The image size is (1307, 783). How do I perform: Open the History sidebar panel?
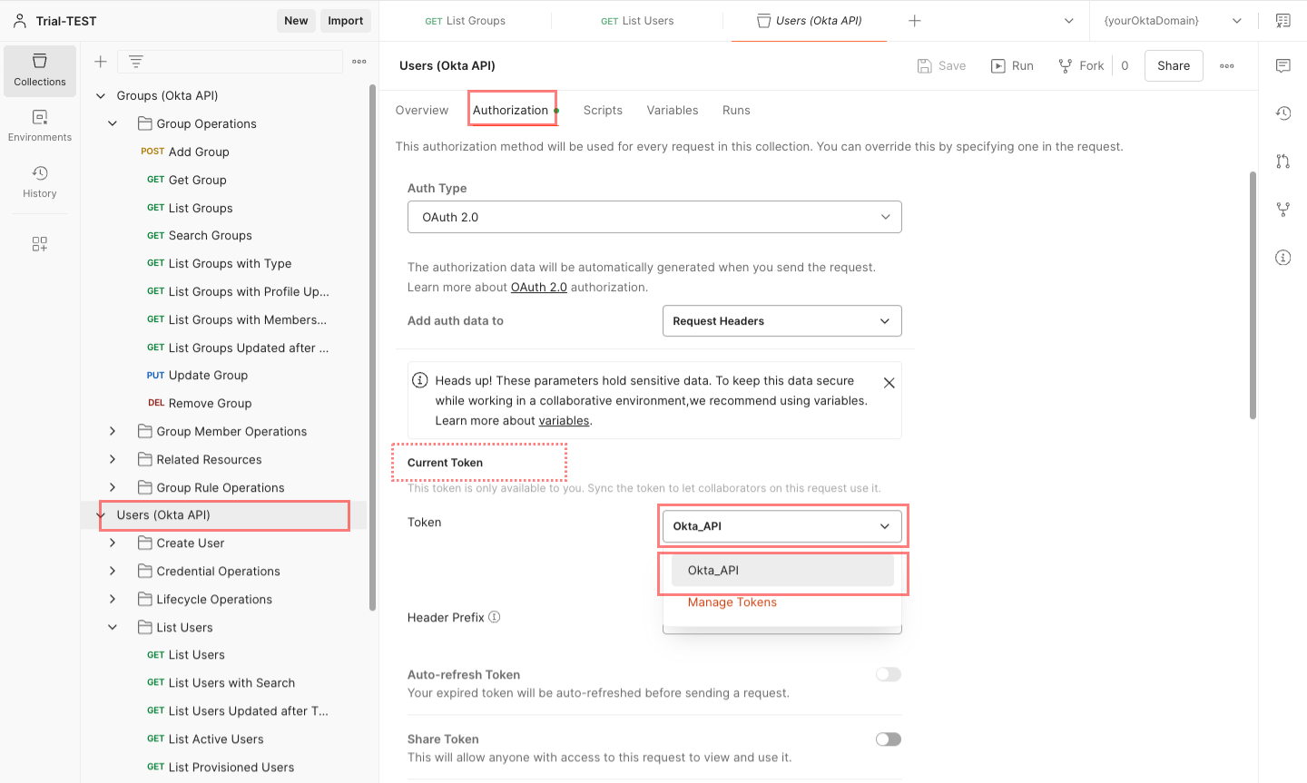coord(40,181)
